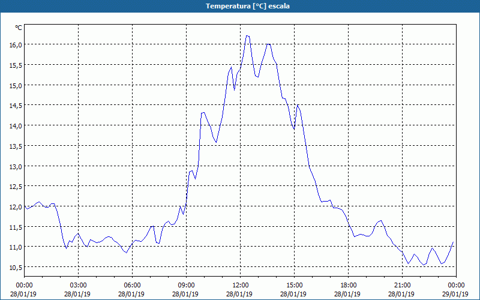Select the 13,0 temperature axis value
The image size is (480, 300).
[x=16, y=167]
